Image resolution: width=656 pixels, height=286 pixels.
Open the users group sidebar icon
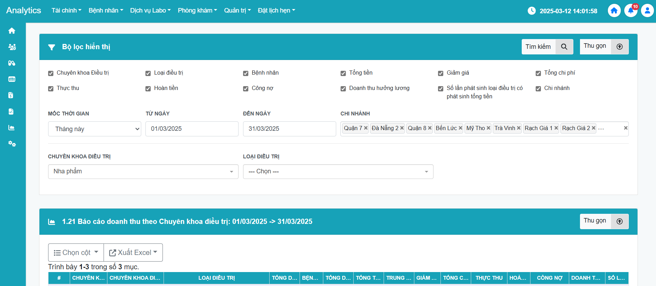point(12,47)
